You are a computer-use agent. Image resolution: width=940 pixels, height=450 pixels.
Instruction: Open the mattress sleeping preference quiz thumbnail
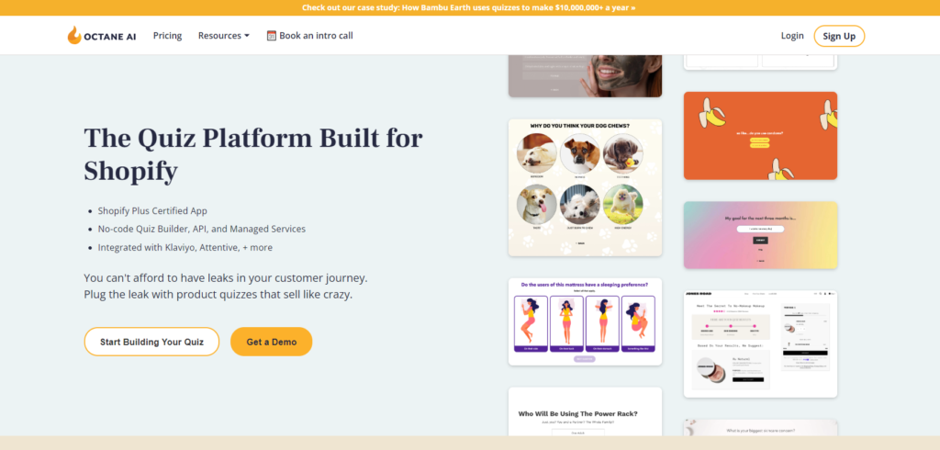(585, 321)
